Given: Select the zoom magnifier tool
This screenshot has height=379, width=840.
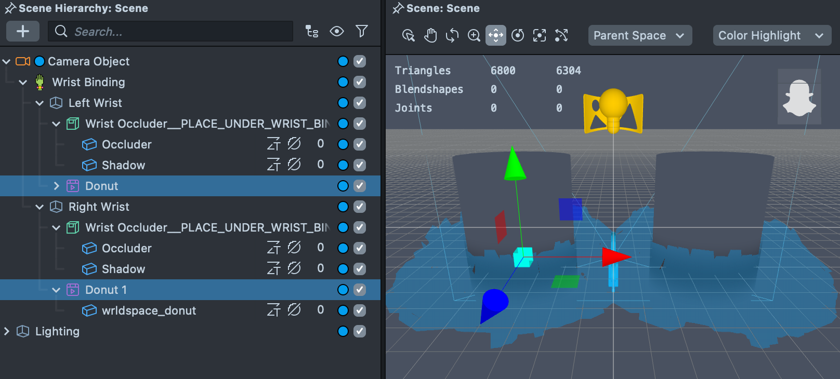Looking at the screenshot, I should (x=474, y=35).
